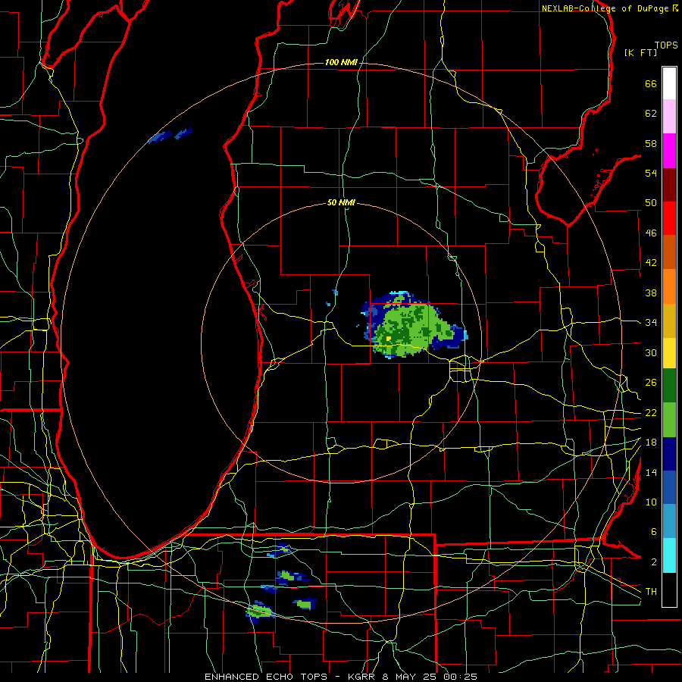Select the light green legend swatch

[669, 420]
